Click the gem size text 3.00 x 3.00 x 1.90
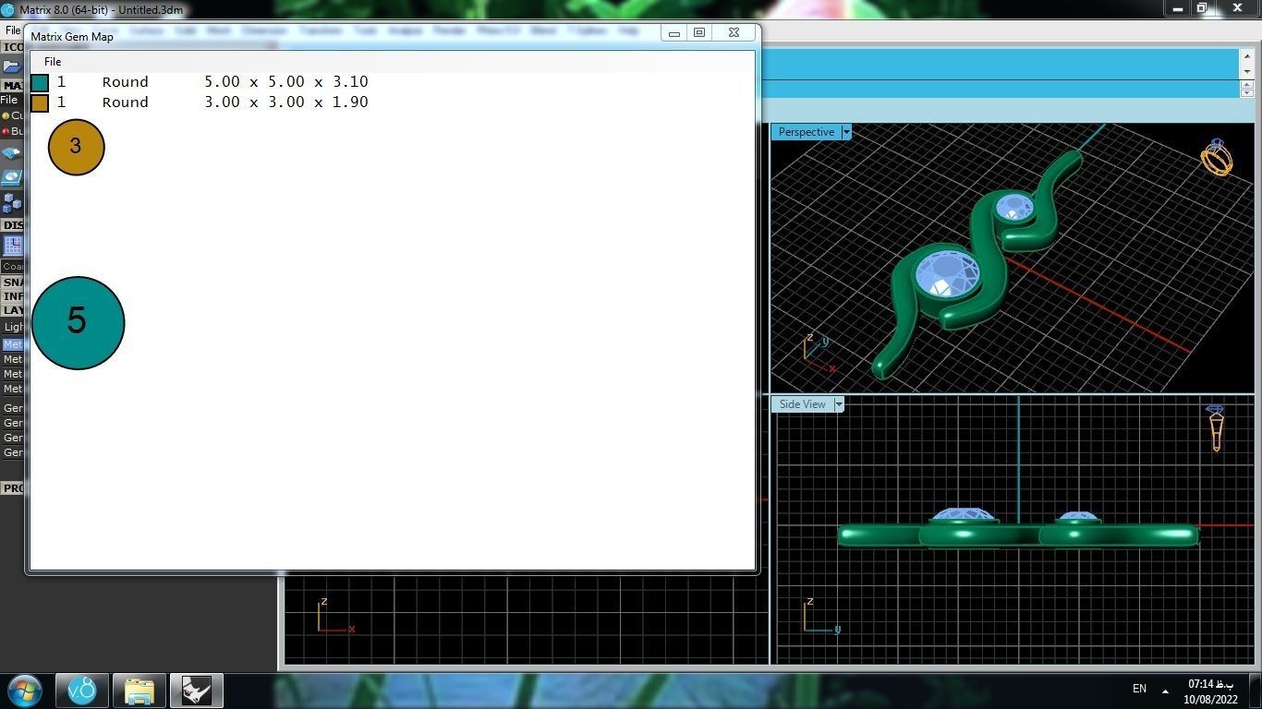Image resolution: width=1262 pixels, height=709 pixels. (286, 102)
